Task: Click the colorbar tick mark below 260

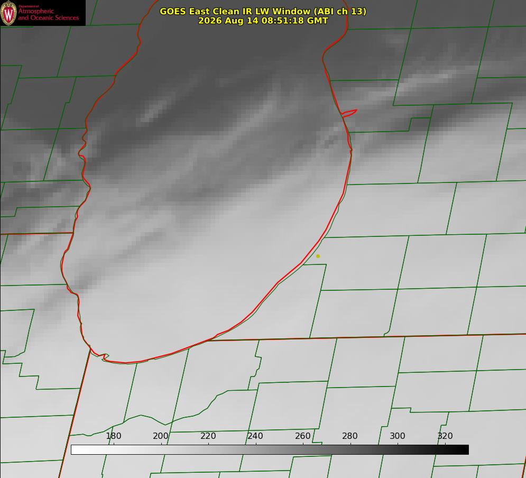Action: point(303,444)
